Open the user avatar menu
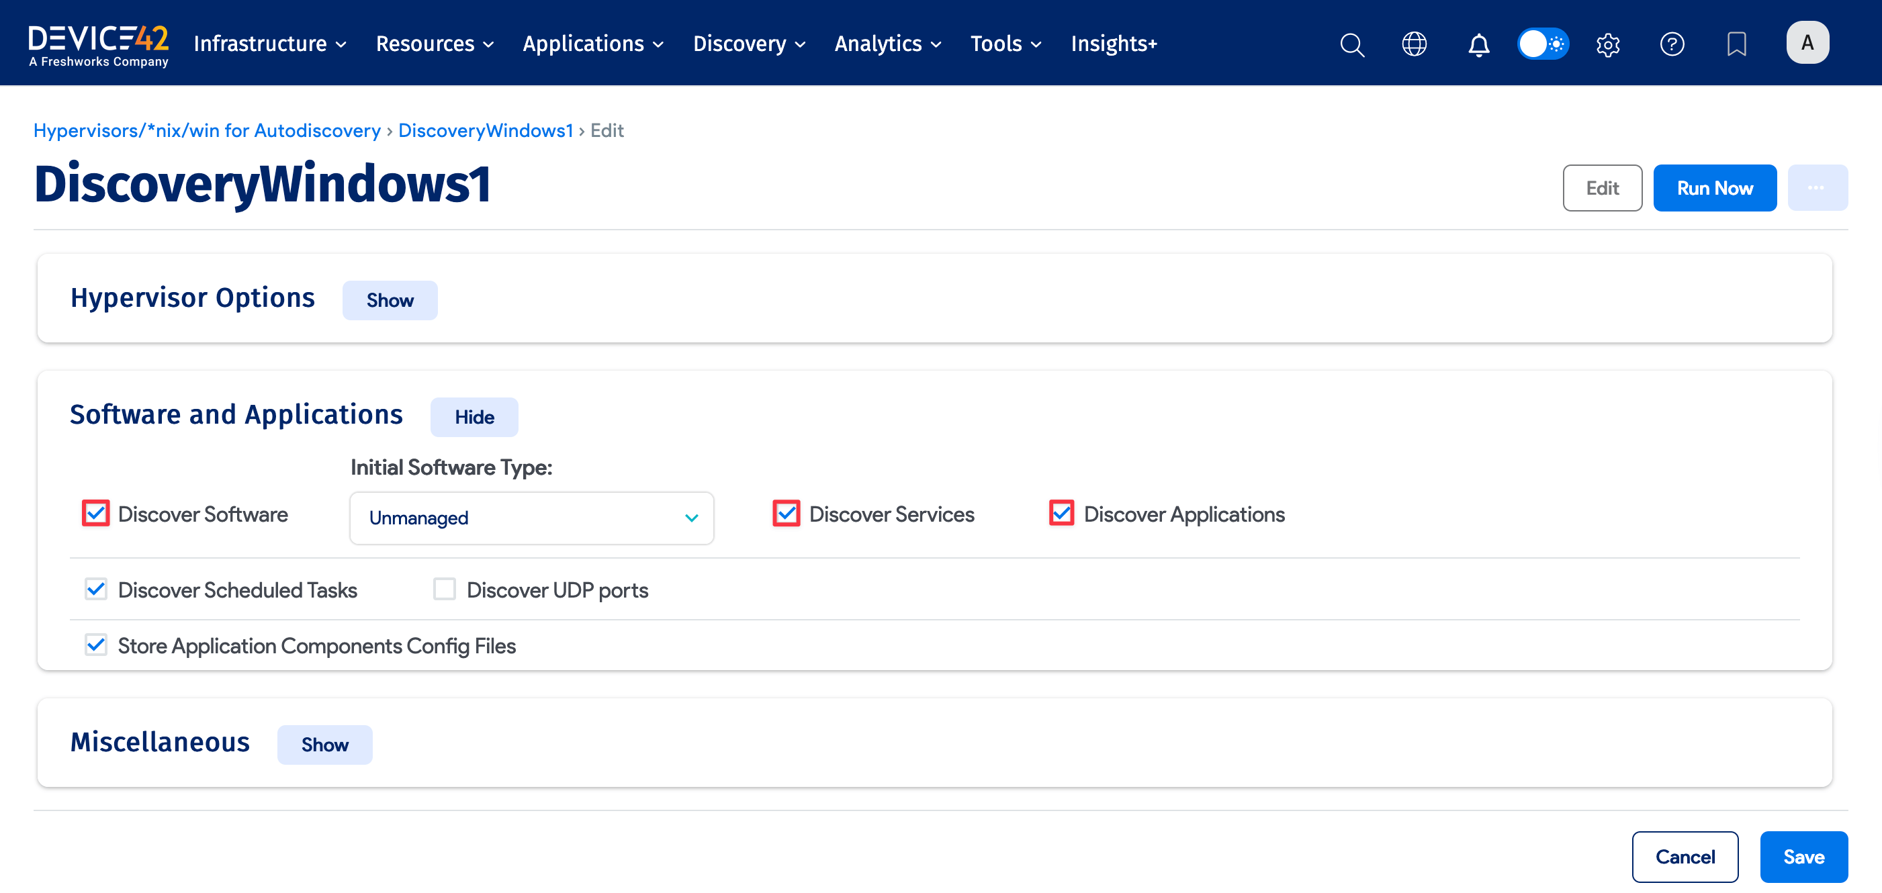This screenshot has width=1882, height=893. 1807,42
